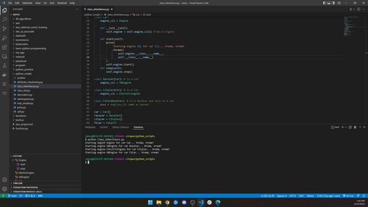Open the Explorer view in activity bar
368x207 pixels.
click(x=5, y=10)
